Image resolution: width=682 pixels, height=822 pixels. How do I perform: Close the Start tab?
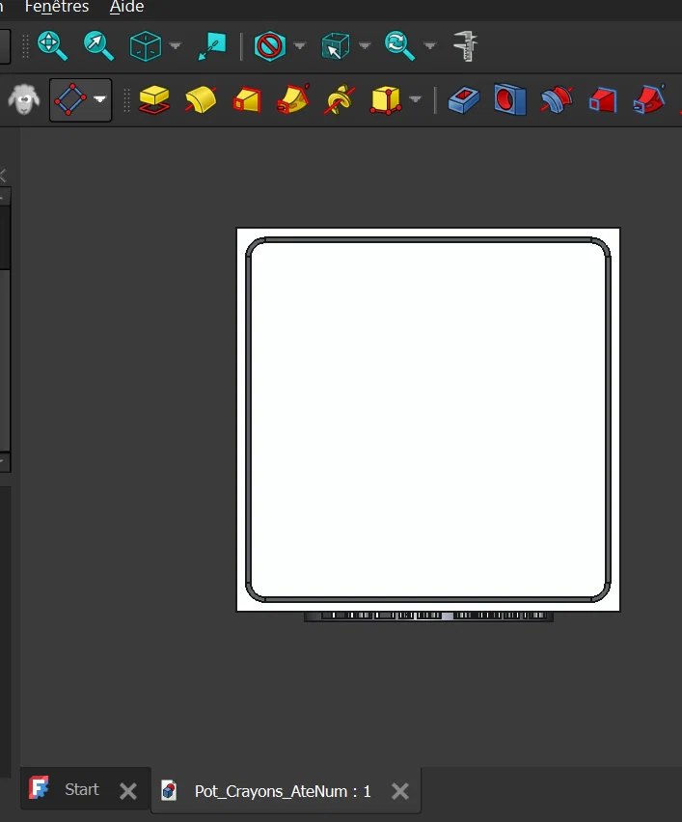coord(128,791)
